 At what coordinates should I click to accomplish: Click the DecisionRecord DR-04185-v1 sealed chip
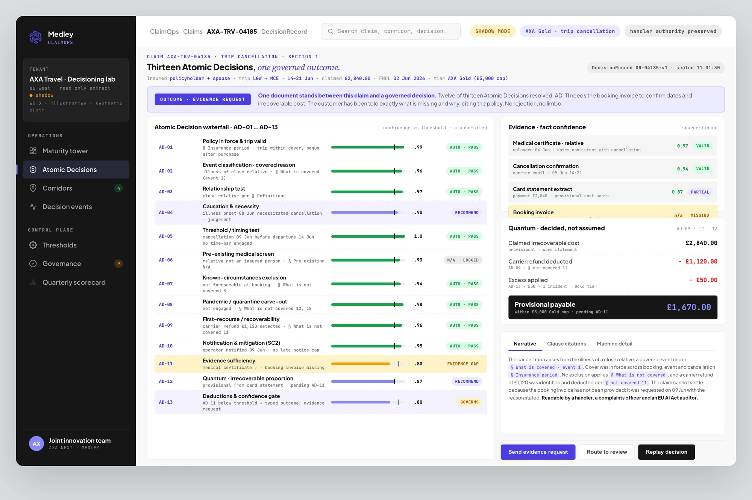click(656, 68)
